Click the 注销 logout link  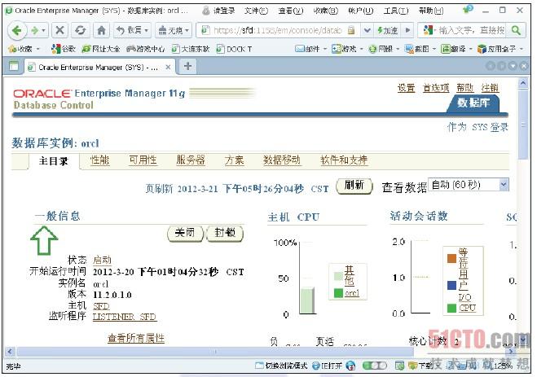(490, 88)
